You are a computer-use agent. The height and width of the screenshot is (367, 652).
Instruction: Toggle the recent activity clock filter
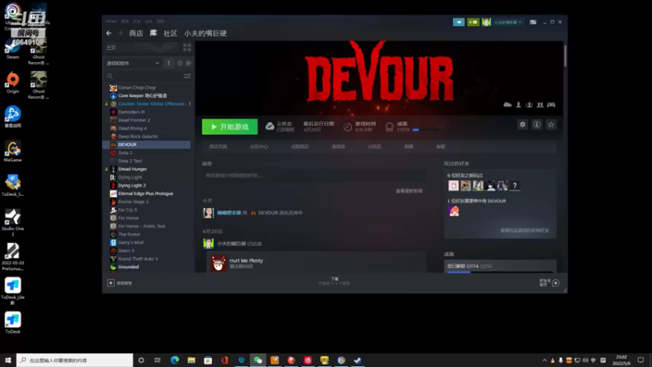pyautogui.click(x=179, y=64)
